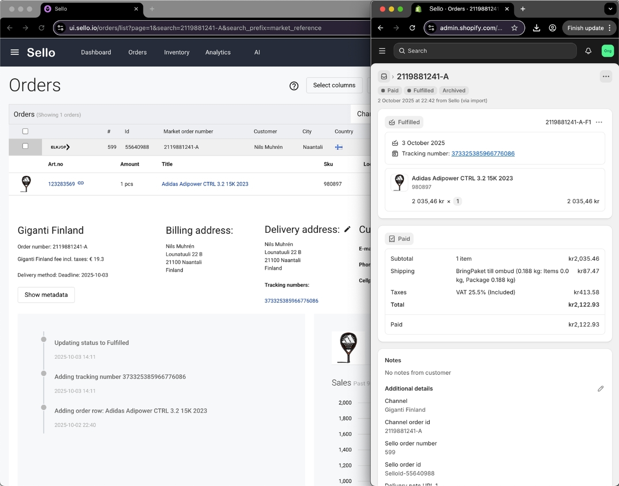Viewport: 619px width, 486px height.
Task: Open downloads in Shopify browser window
Action: [x=536, y=28]
